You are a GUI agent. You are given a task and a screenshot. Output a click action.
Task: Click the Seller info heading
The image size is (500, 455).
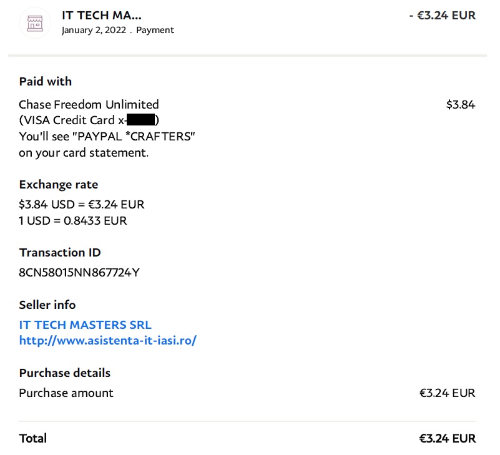[x=47, y=305]
